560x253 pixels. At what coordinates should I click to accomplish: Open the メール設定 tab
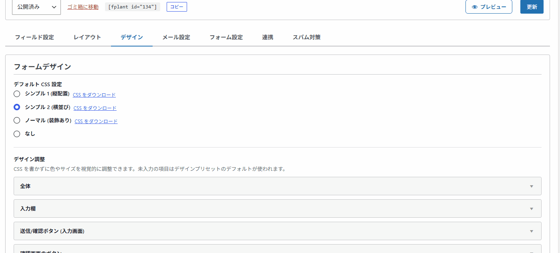click(176, 37)
